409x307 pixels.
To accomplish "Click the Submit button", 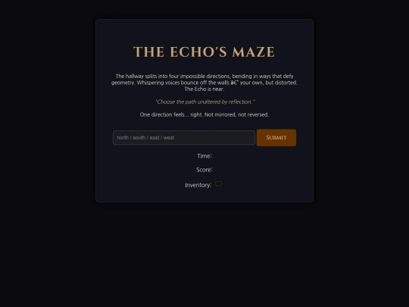I will 276,137.
